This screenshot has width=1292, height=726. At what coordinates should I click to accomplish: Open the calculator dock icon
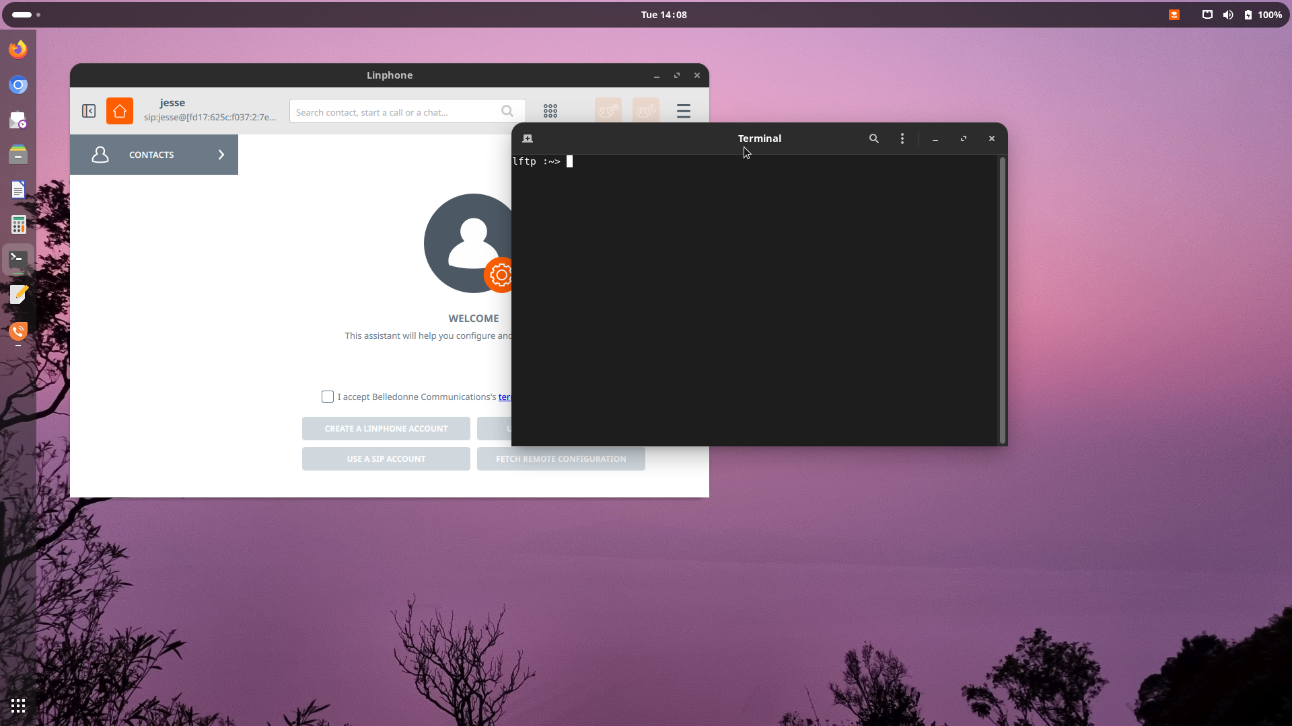tap(18, 225)
